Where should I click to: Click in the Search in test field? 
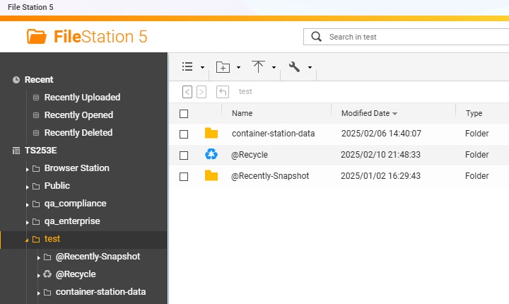coord(406,37)
